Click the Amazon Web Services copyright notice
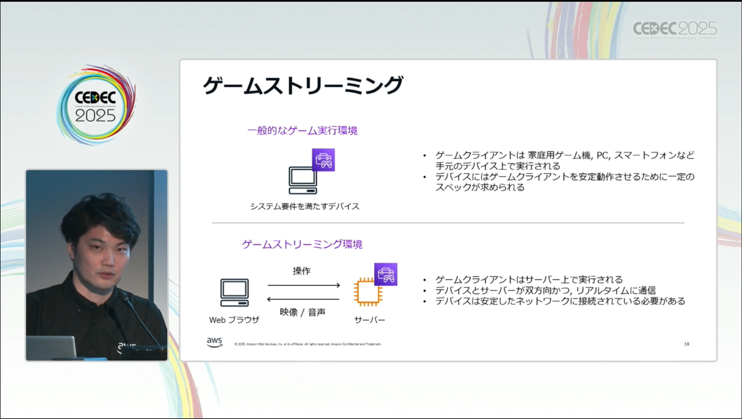 click(x=308, y=344)
